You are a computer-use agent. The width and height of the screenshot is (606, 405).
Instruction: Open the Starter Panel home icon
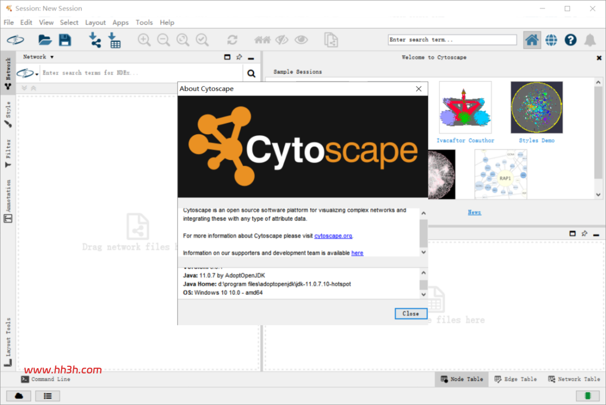pyautogui.click(x=532, y=40)
